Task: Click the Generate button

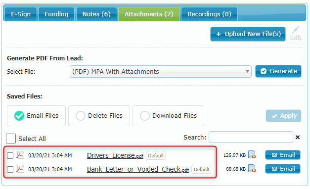Action: point(278,71)
